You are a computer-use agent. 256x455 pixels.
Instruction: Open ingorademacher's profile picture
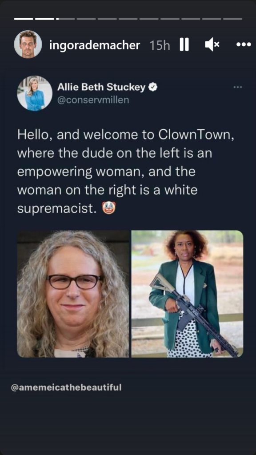coord(28,44)
